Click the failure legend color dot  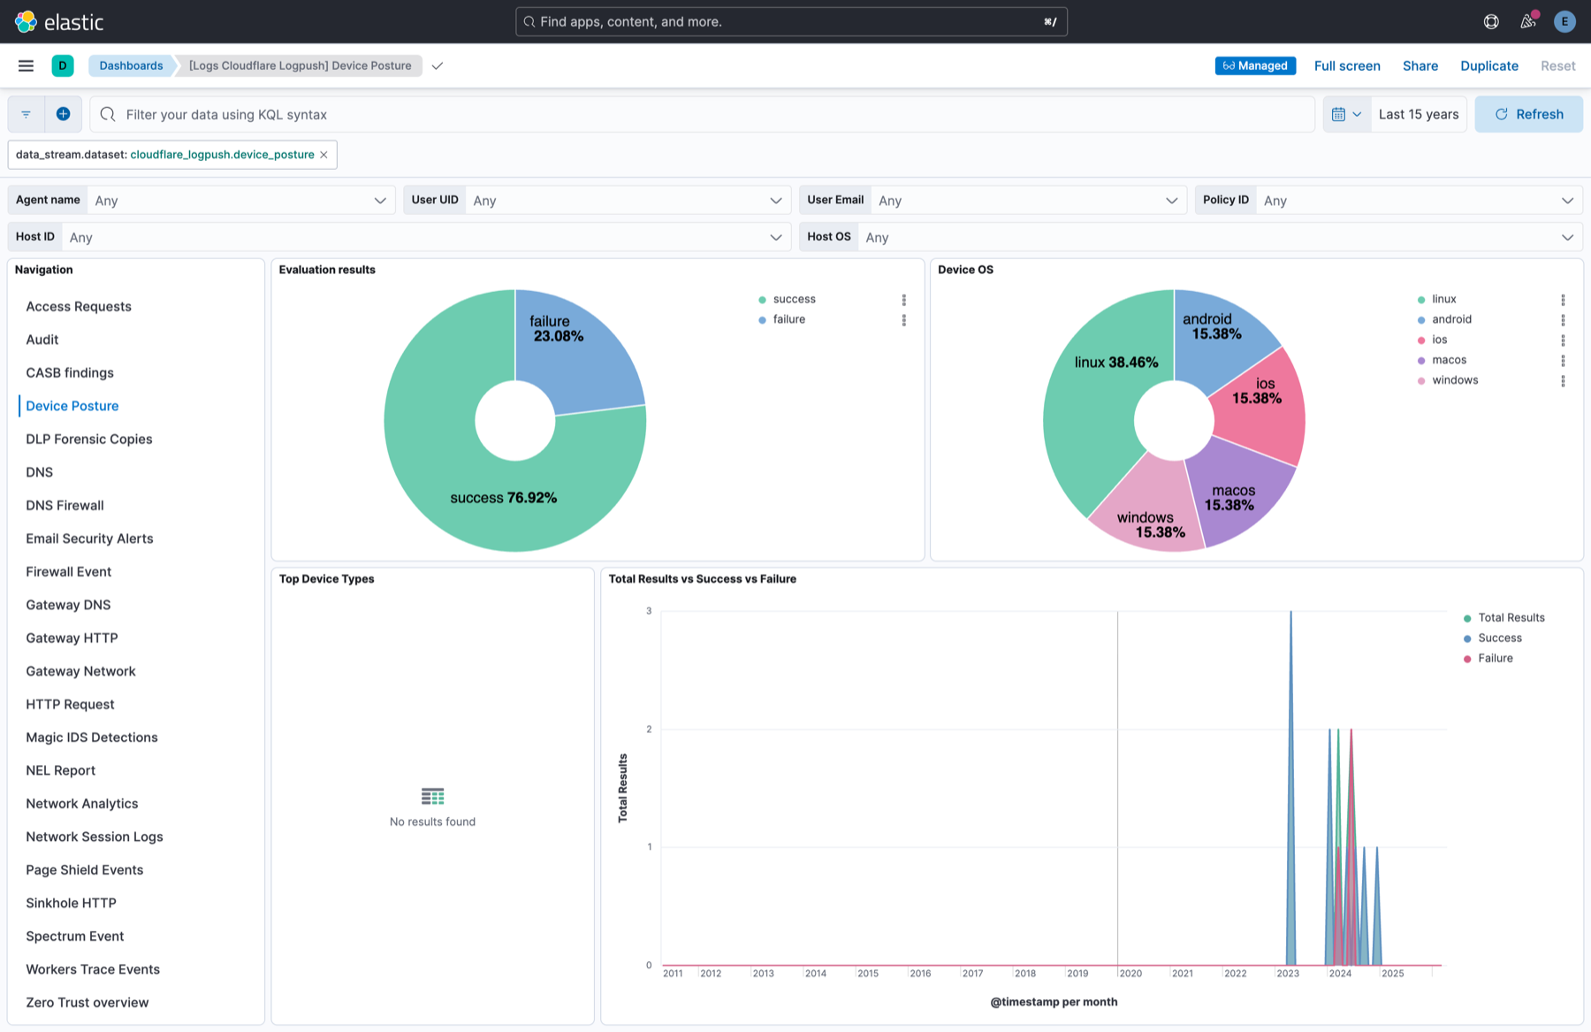(x=762, y=320)
